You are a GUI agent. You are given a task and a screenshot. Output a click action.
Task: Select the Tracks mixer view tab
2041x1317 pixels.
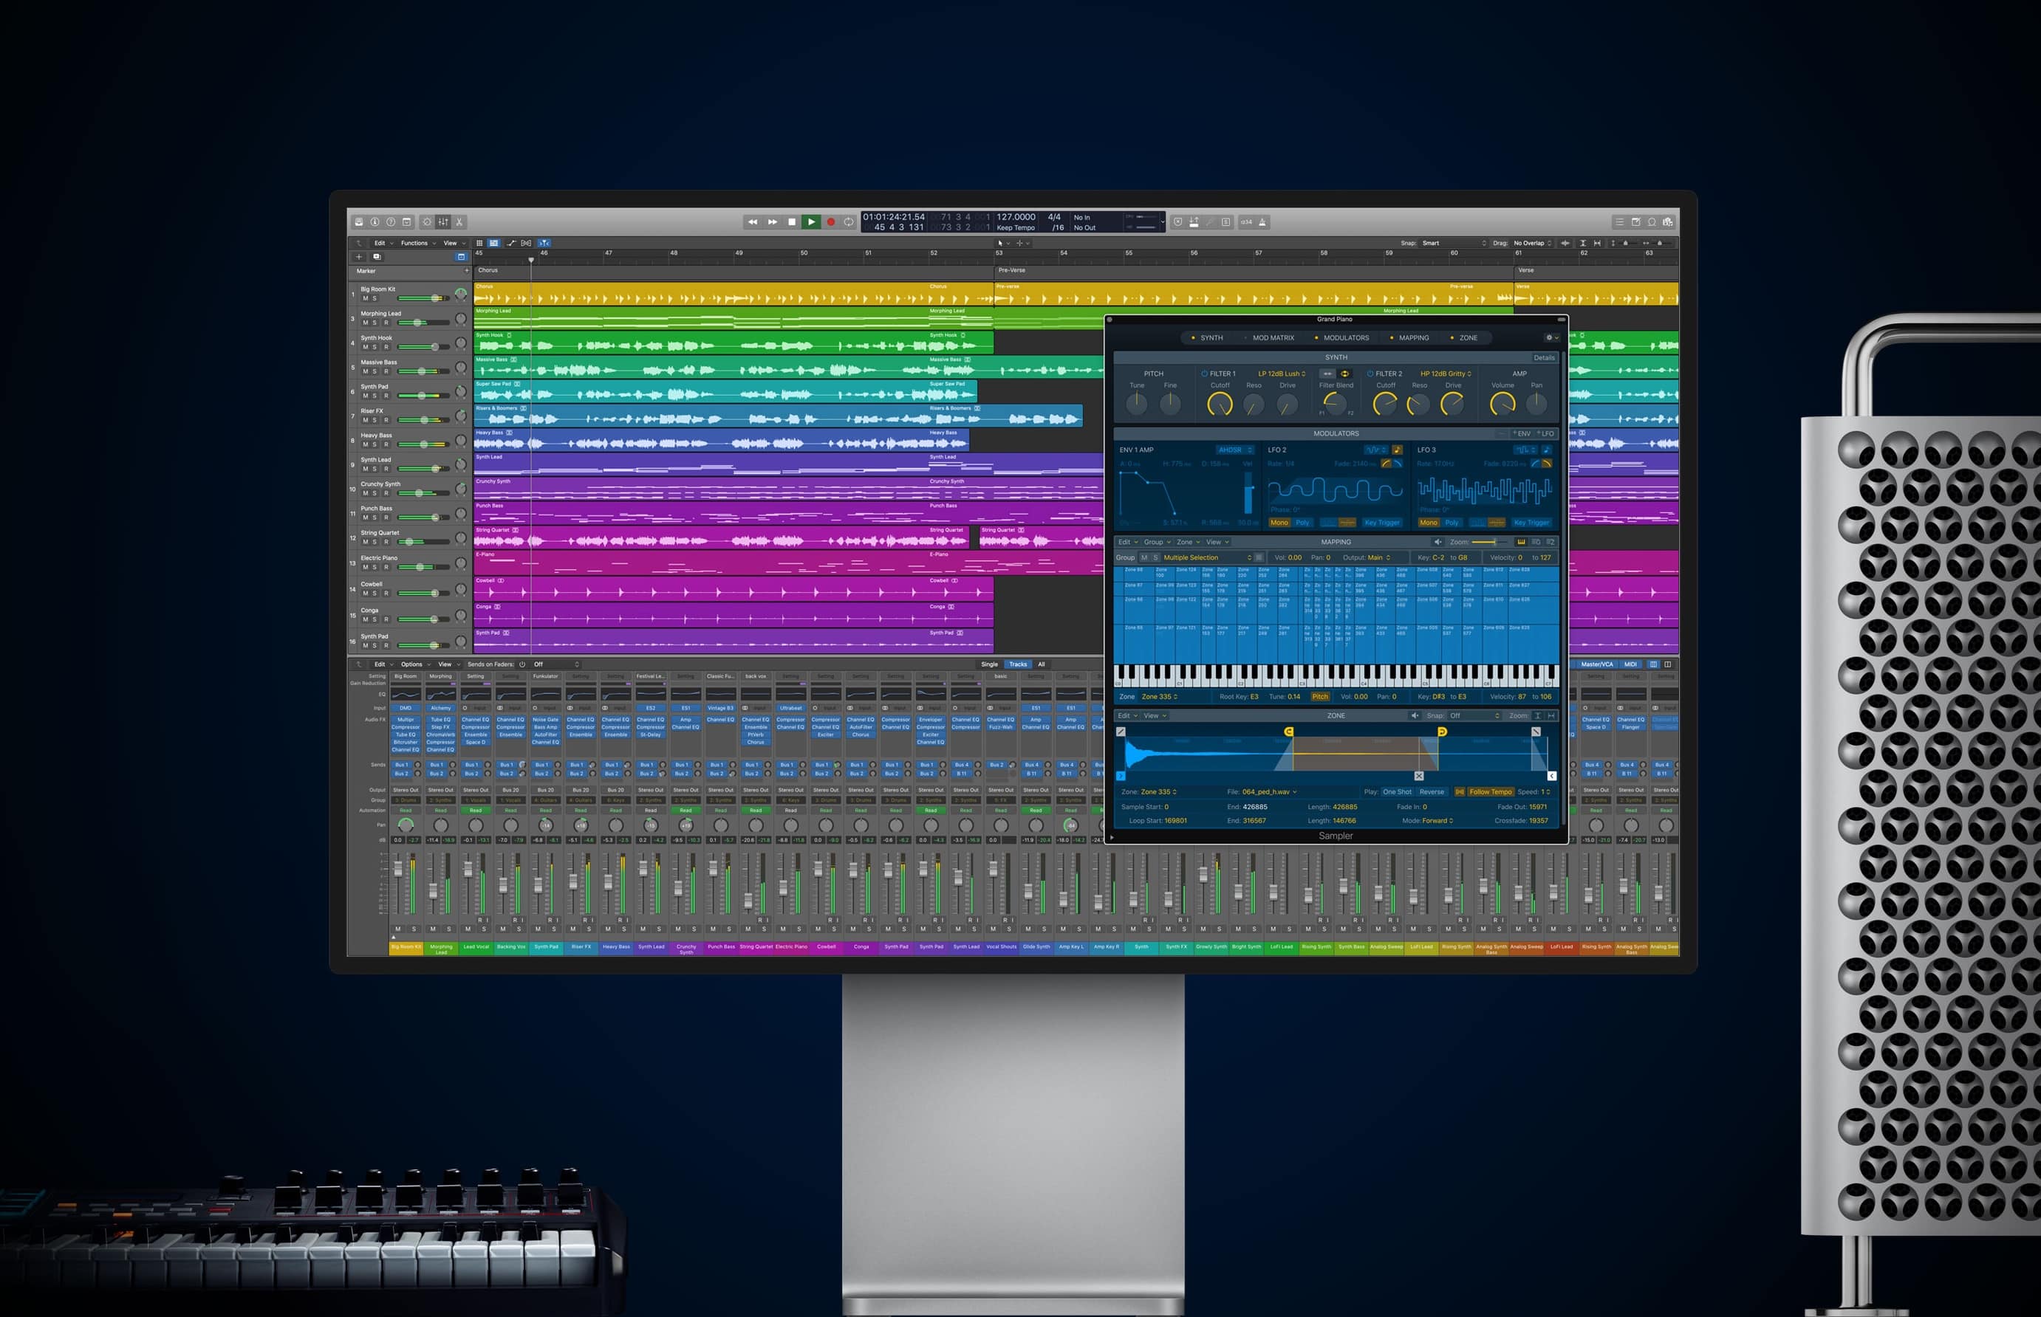coord(1017,664)
